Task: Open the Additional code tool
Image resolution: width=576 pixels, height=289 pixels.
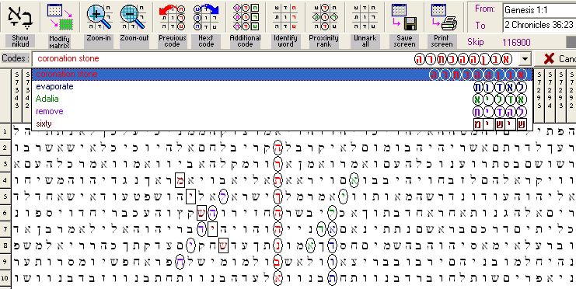Action: click(246, 17)
